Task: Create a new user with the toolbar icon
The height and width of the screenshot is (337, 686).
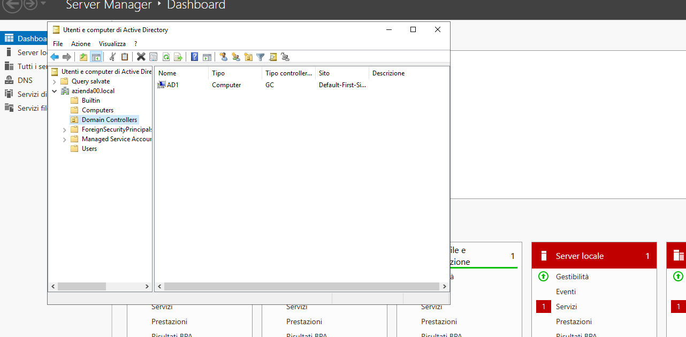Action: tap(224, 57)
